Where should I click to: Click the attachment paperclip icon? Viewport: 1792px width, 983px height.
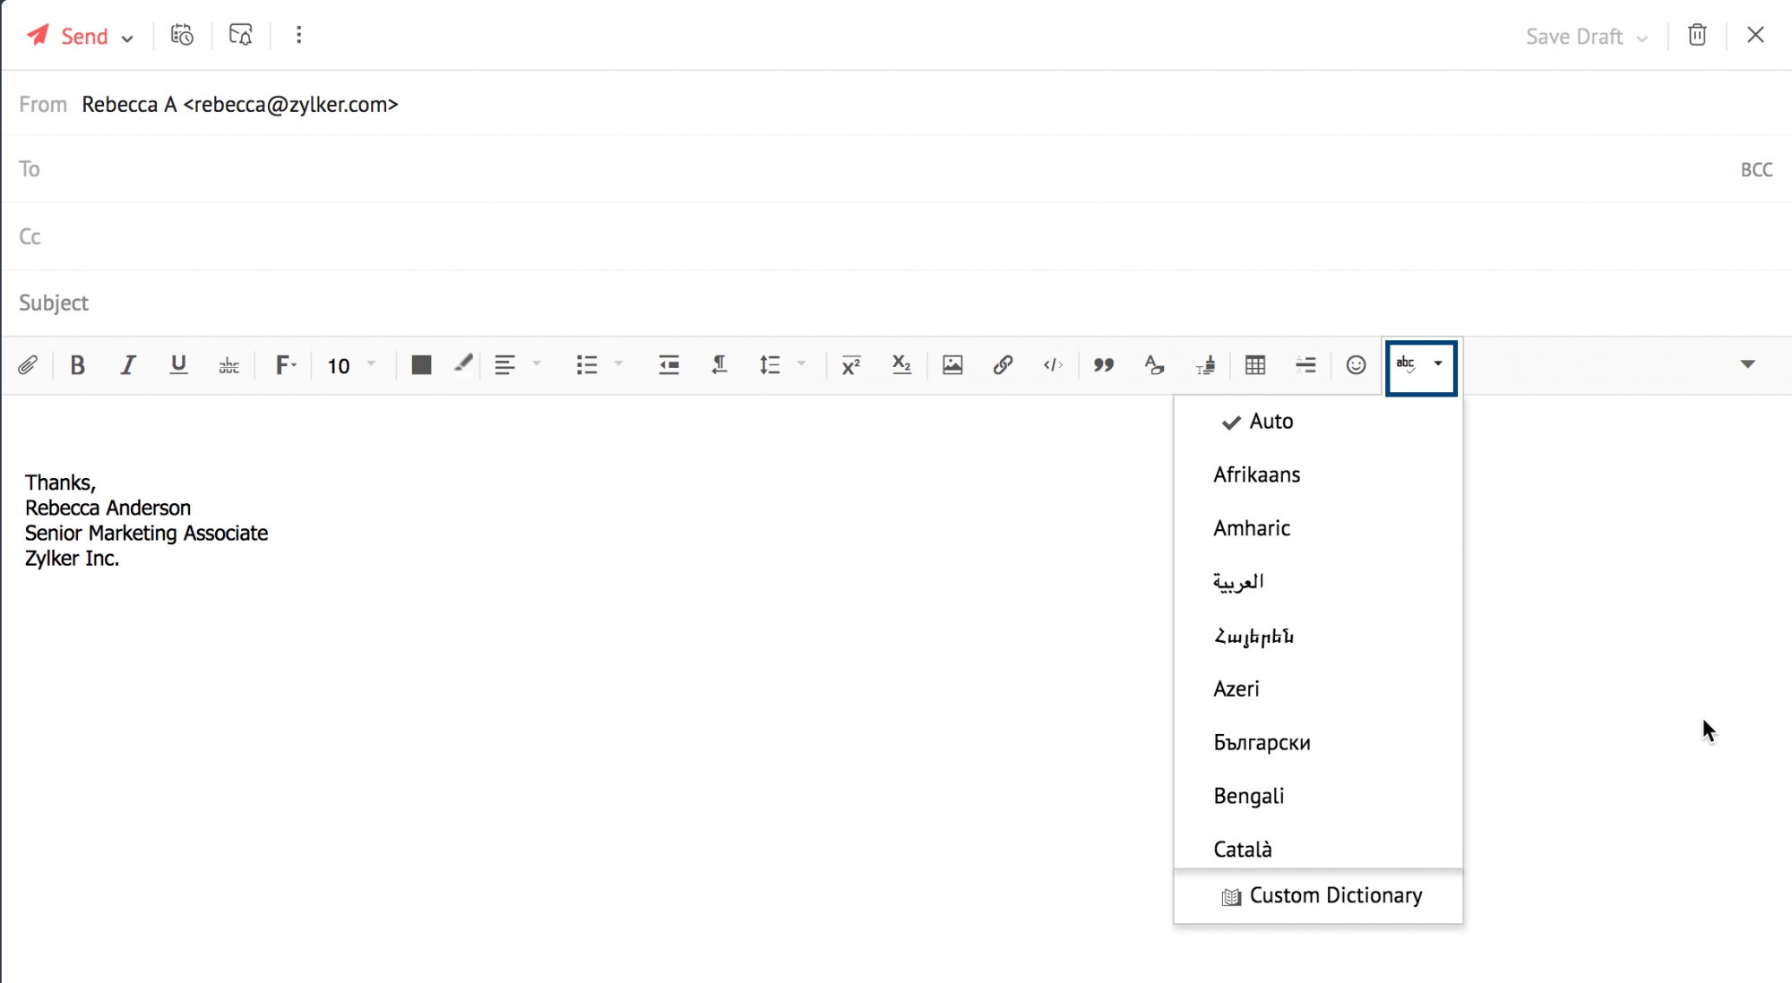(x=28, y=365)
